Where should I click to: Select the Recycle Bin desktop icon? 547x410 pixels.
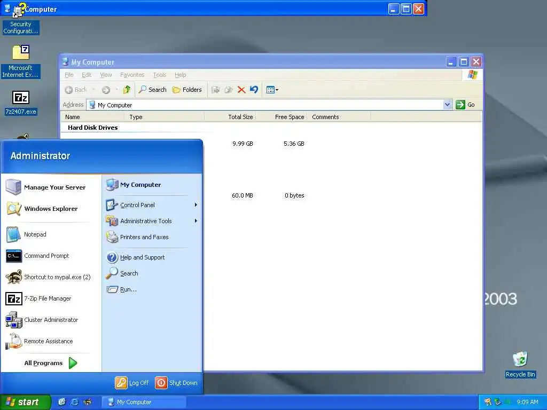[x=520, y=365]
